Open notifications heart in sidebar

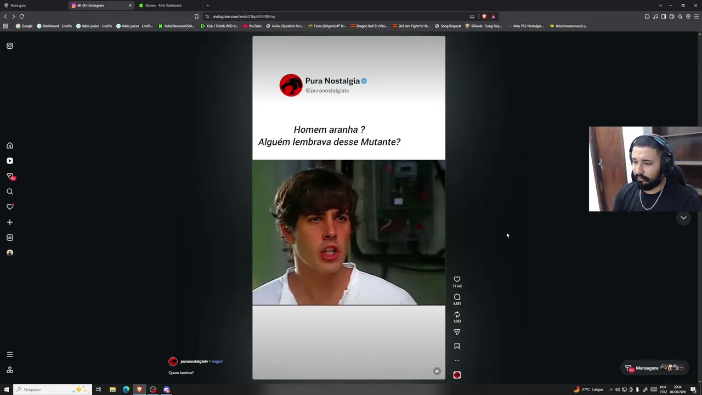(x=10, y=207)
